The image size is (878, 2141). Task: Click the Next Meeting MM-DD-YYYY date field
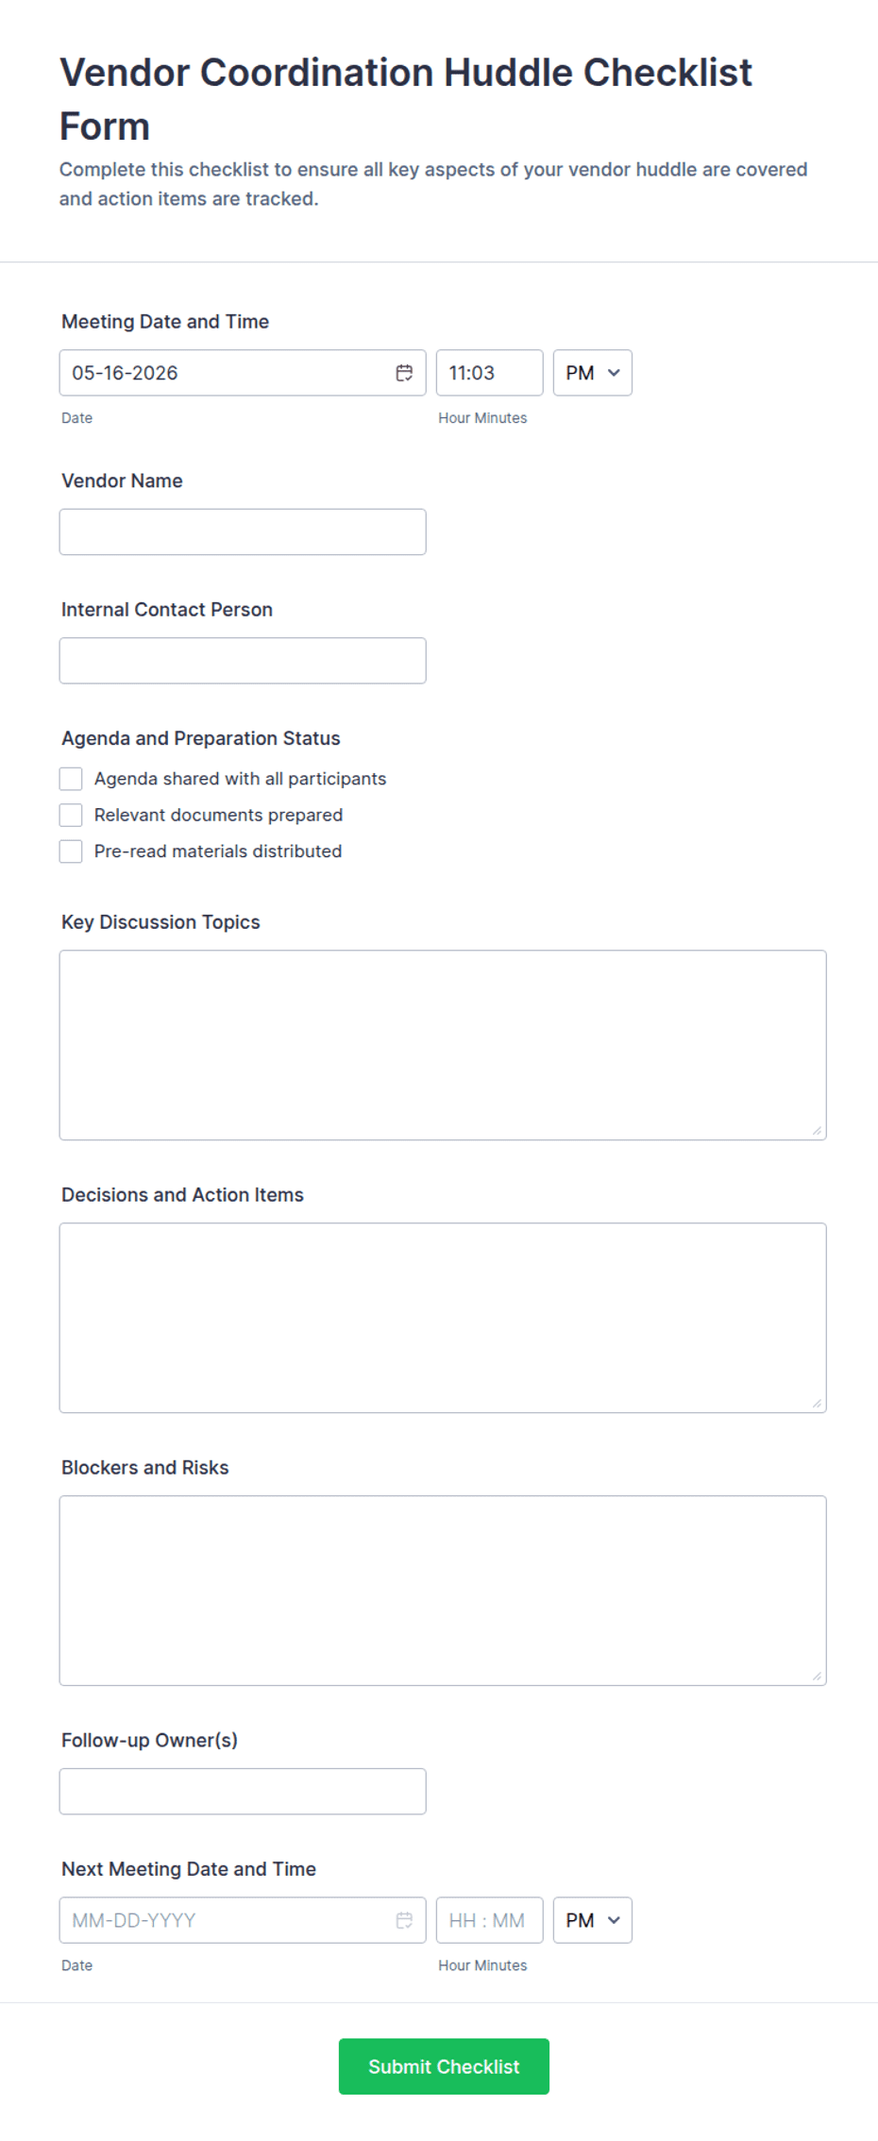coord(243,1920)
